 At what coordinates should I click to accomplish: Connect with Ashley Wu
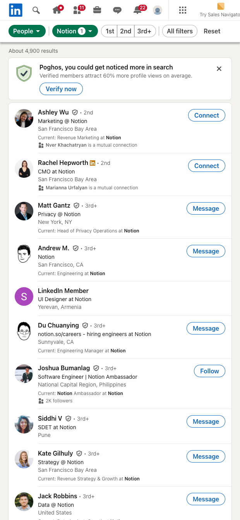(206, 115)
